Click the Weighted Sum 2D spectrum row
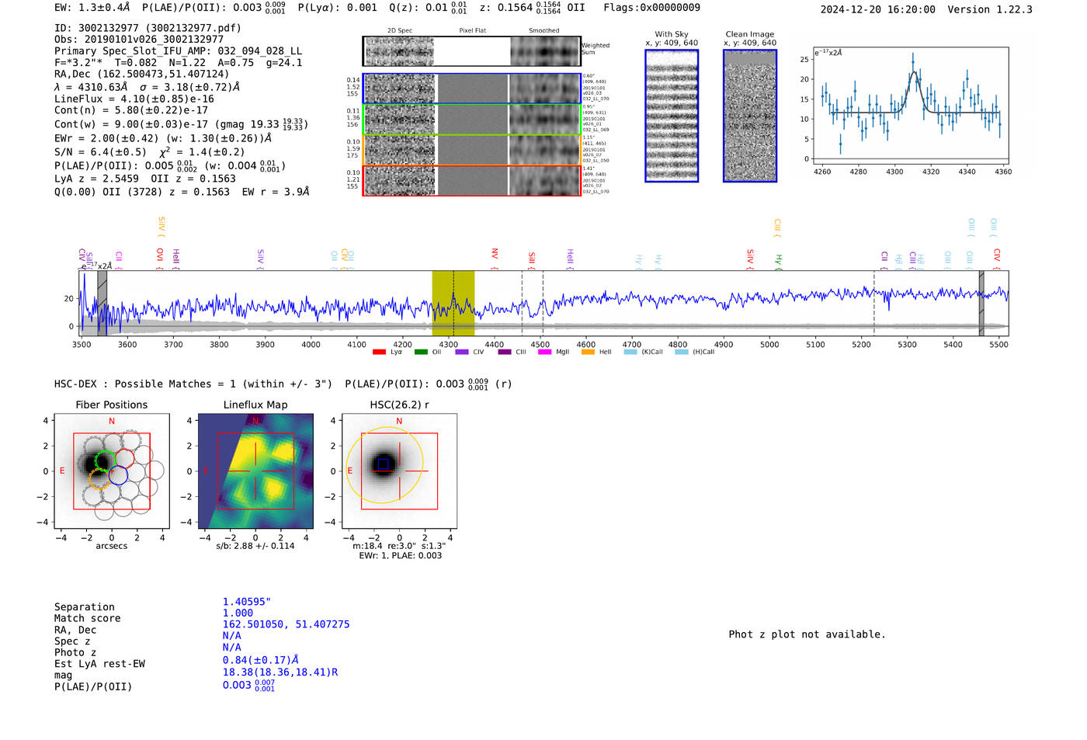The image size is (1087, 740). tap(471, 51)
